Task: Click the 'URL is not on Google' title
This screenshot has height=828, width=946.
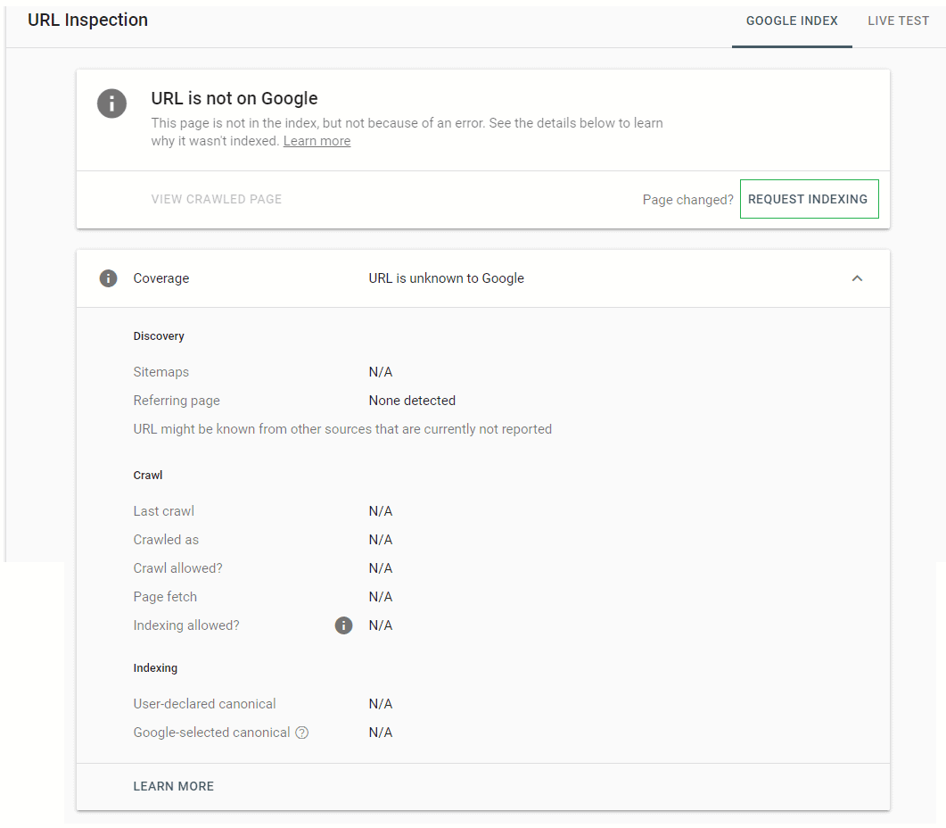Action: (x=234, y=98)
